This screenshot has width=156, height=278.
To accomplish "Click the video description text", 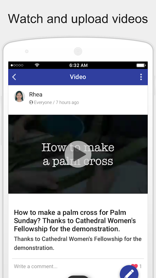I will click(78, 243).
